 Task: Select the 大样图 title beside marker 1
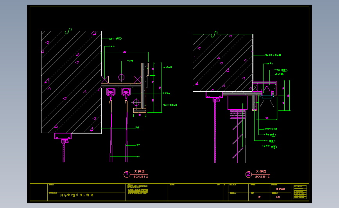coord(140,171)
